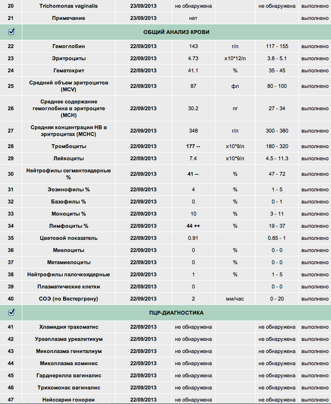
Task: Click hemoglobin value 143
Action: [x=193, y=46]
